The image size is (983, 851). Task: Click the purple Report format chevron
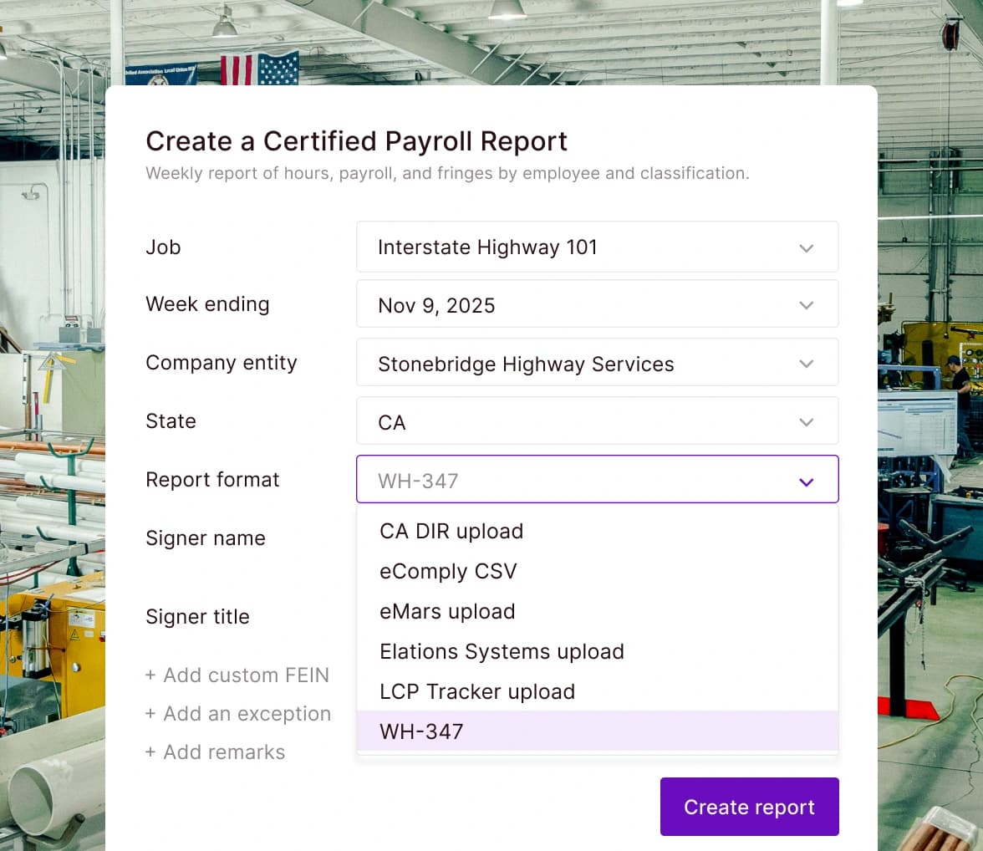pos(806,482)
